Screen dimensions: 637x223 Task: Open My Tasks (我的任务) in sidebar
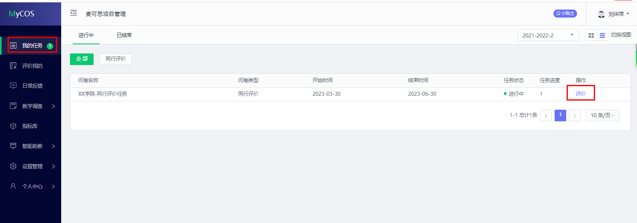click(32, 45)
